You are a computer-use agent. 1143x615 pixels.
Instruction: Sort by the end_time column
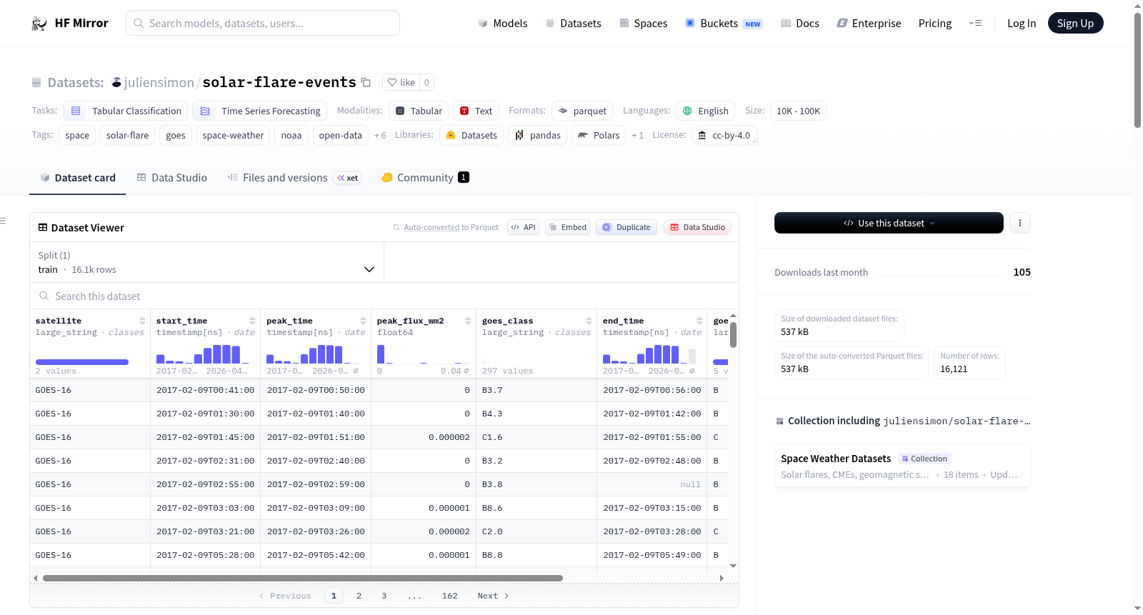pos(699,321)
